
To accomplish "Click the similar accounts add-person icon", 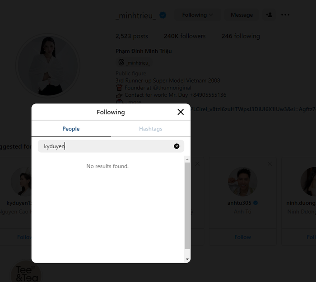I will (x=269, y=15).
